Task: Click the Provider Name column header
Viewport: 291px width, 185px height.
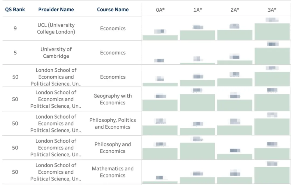Action: (56, 9)
